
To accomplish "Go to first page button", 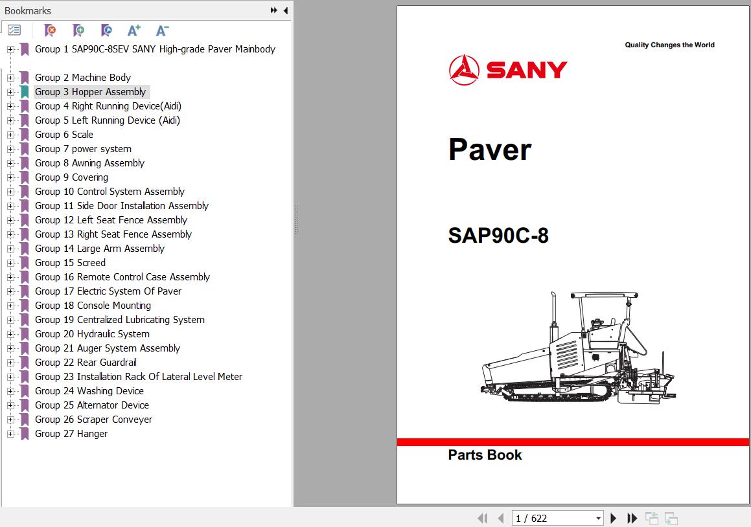I will tap(482, 518).
